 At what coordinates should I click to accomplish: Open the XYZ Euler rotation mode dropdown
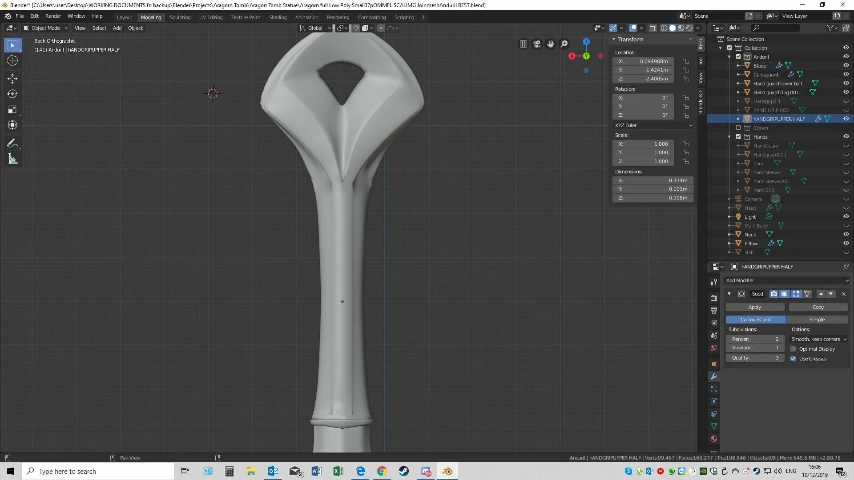pos(653,125)
